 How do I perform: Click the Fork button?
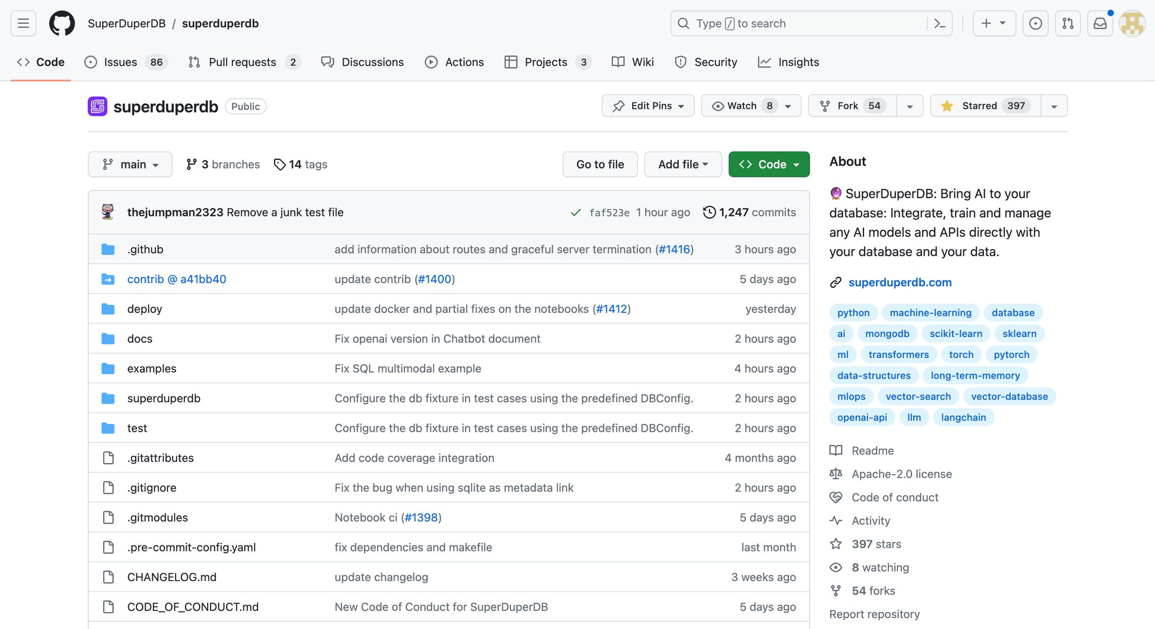[x=853, y=106]
